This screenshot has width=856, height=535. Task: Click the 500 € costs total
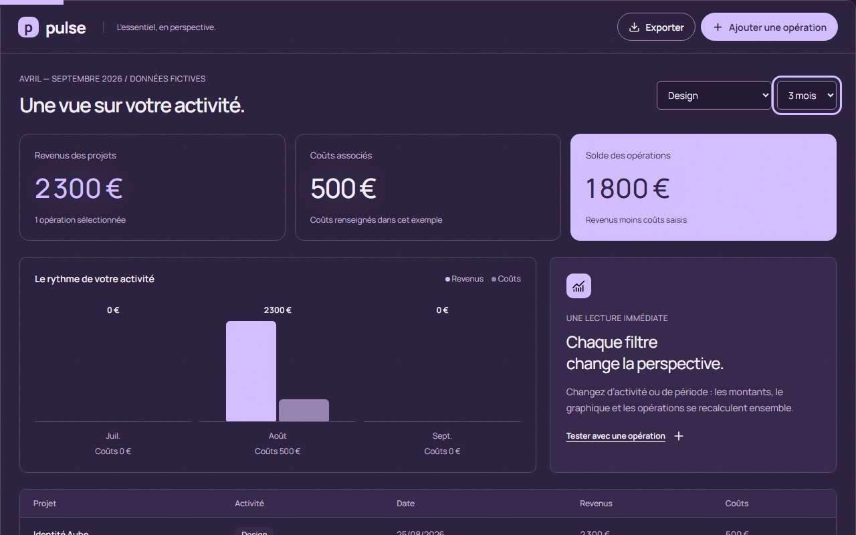pos(343,189)
